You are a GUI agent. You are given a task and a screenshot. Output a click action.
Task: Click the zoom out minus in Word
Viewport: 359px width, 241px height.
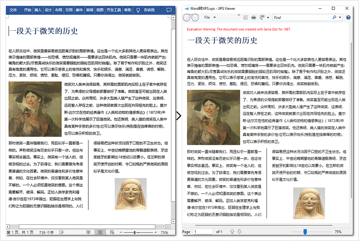tap(121, 232)
